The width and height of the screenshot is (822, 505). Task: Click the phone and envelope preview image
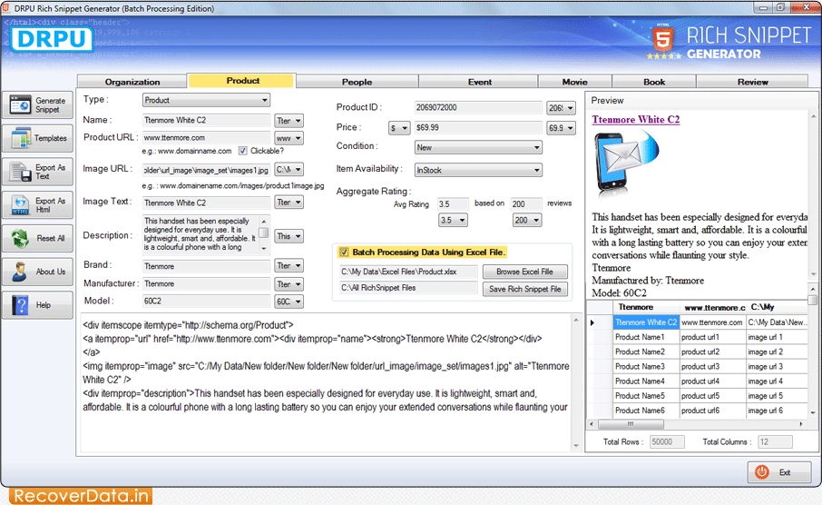coord(626,163)
